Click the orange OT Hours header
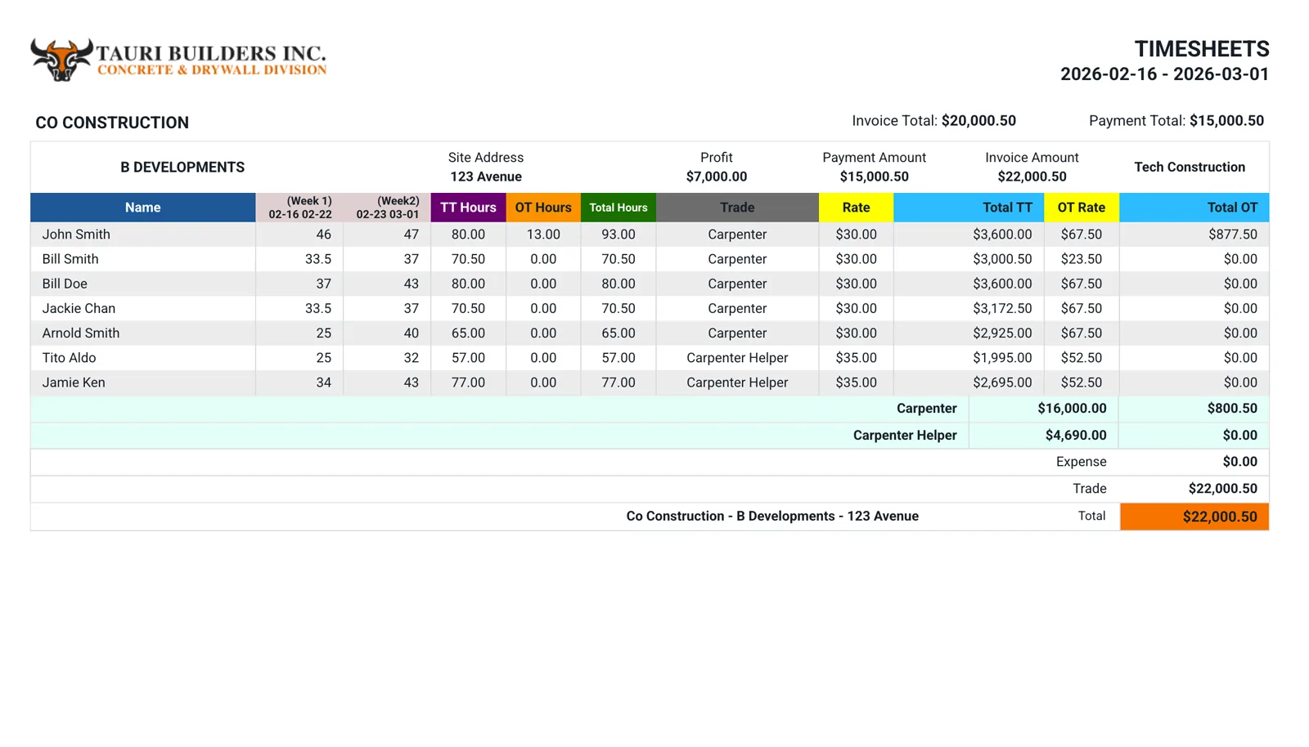 (x=542, y=208)
